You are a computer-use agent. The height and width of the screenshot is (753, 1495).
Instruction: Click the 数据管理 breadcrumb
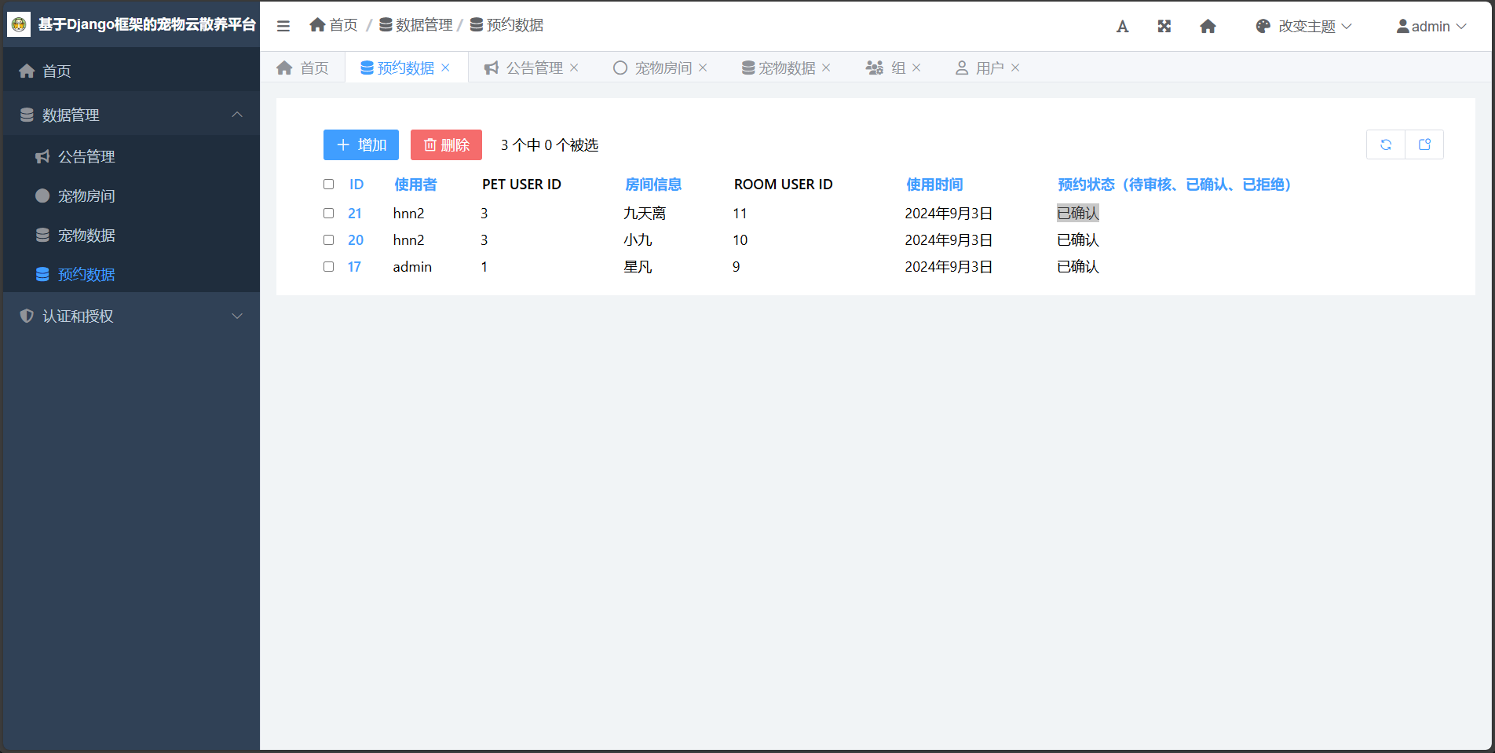416,25
